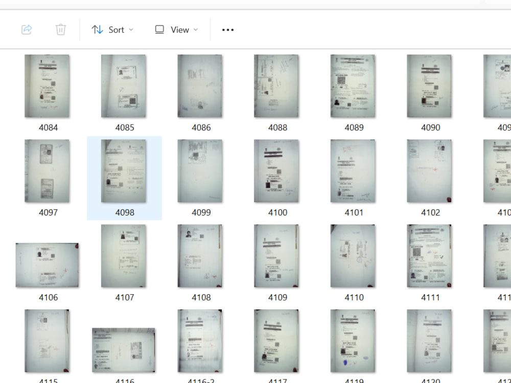Select thumbnail of file 4090
This screenshot has height=383, width=511.
point(429,86)
